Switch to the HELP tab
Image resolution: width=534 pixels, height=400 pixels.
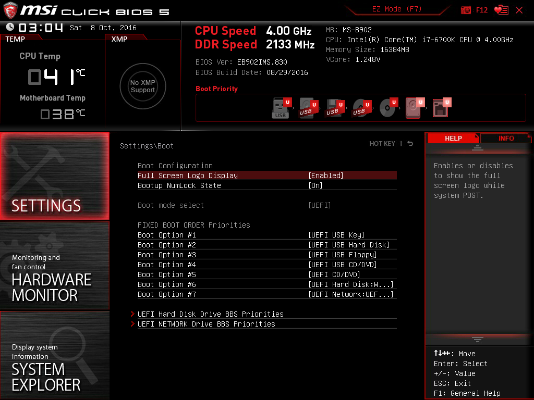(453, 138)
